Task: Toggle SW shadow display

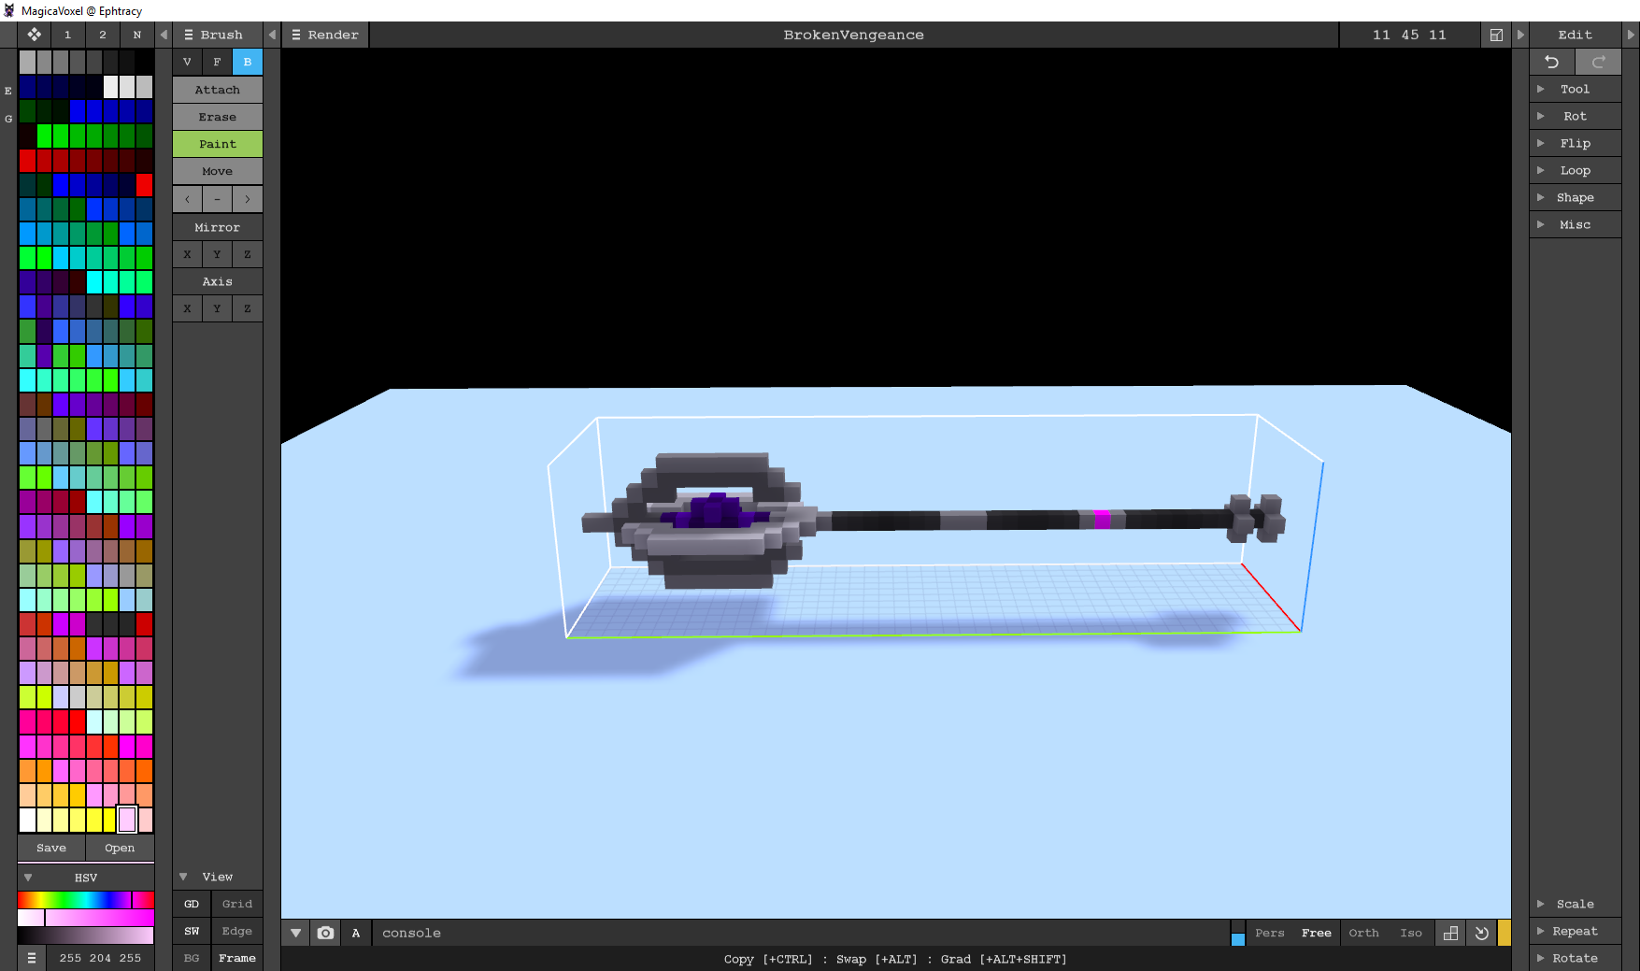Action: click(x=192, y=931)
